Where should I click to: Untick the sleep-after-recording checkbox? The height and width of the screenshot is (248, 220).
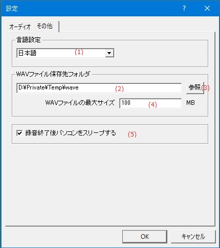(x=19, y=133)
